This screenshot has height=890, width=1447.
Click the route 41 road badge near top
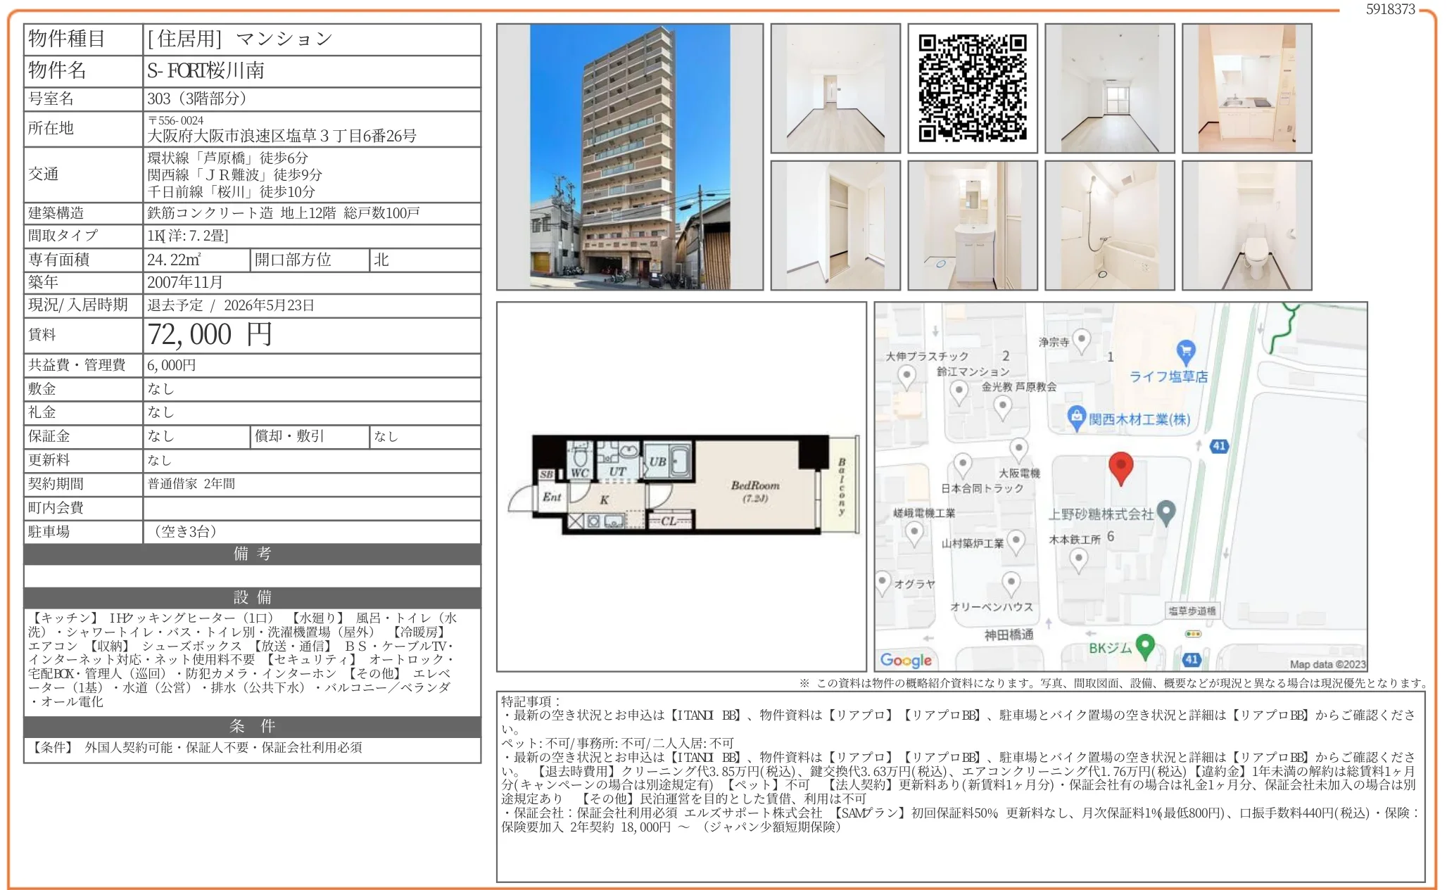[1219, 446]
